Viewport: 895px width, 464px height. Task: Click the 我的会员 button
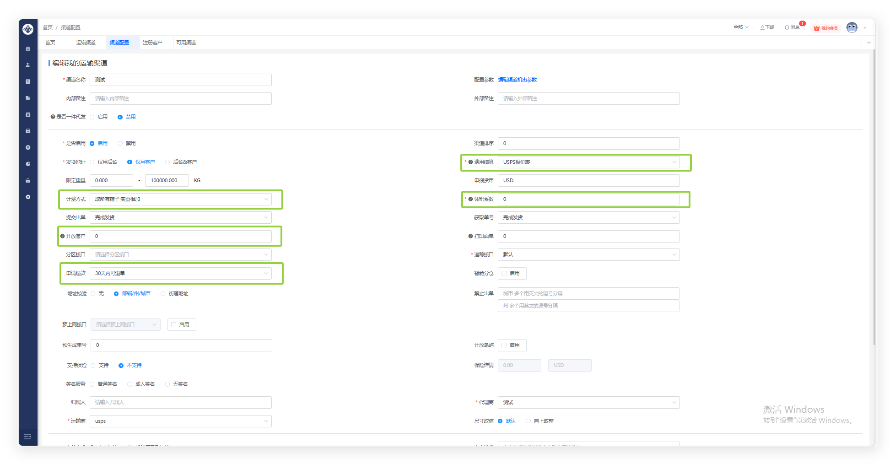pos(826,28)
